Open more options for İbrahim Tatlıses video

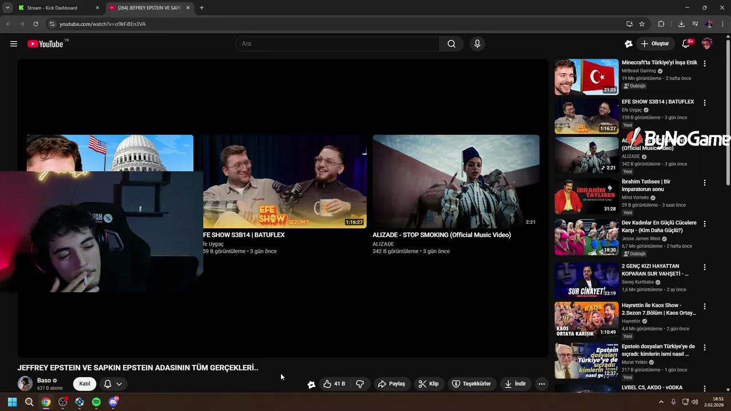704,183
